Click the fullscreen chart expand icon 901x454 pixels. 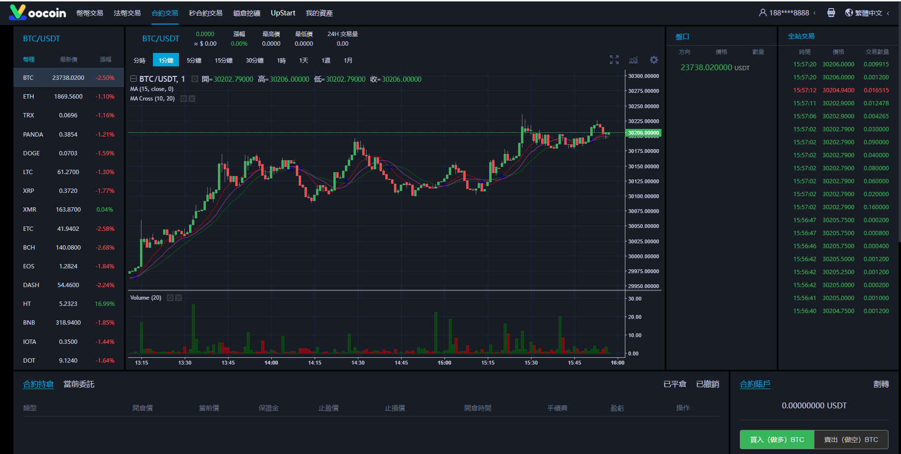click(614, 60)
